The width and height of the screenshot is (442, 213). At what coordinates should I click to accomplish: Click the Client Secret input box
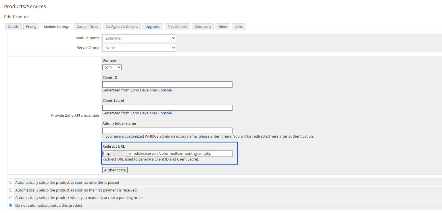coord(167,108)
